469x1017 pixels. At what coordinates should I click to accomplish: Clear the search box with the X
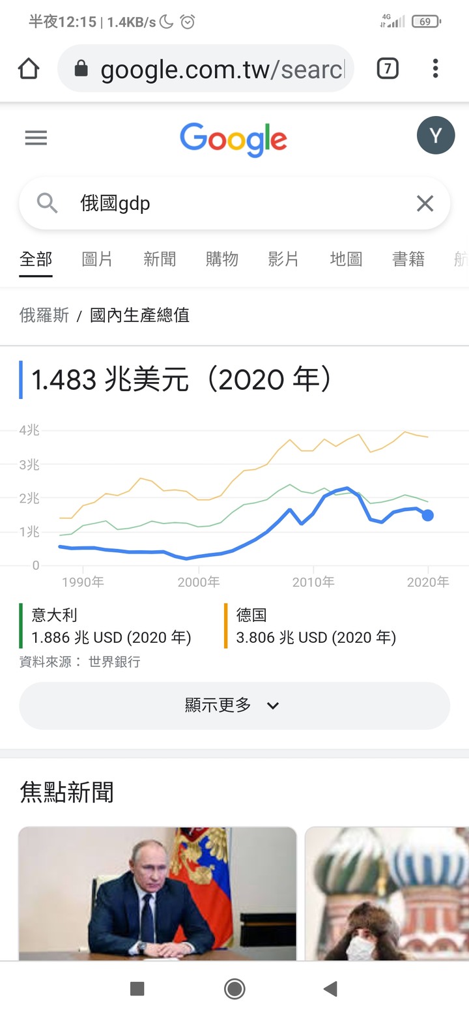(425, 204)
